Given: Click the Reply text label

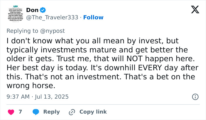Looking at the screenshot, I should point(51,112).
